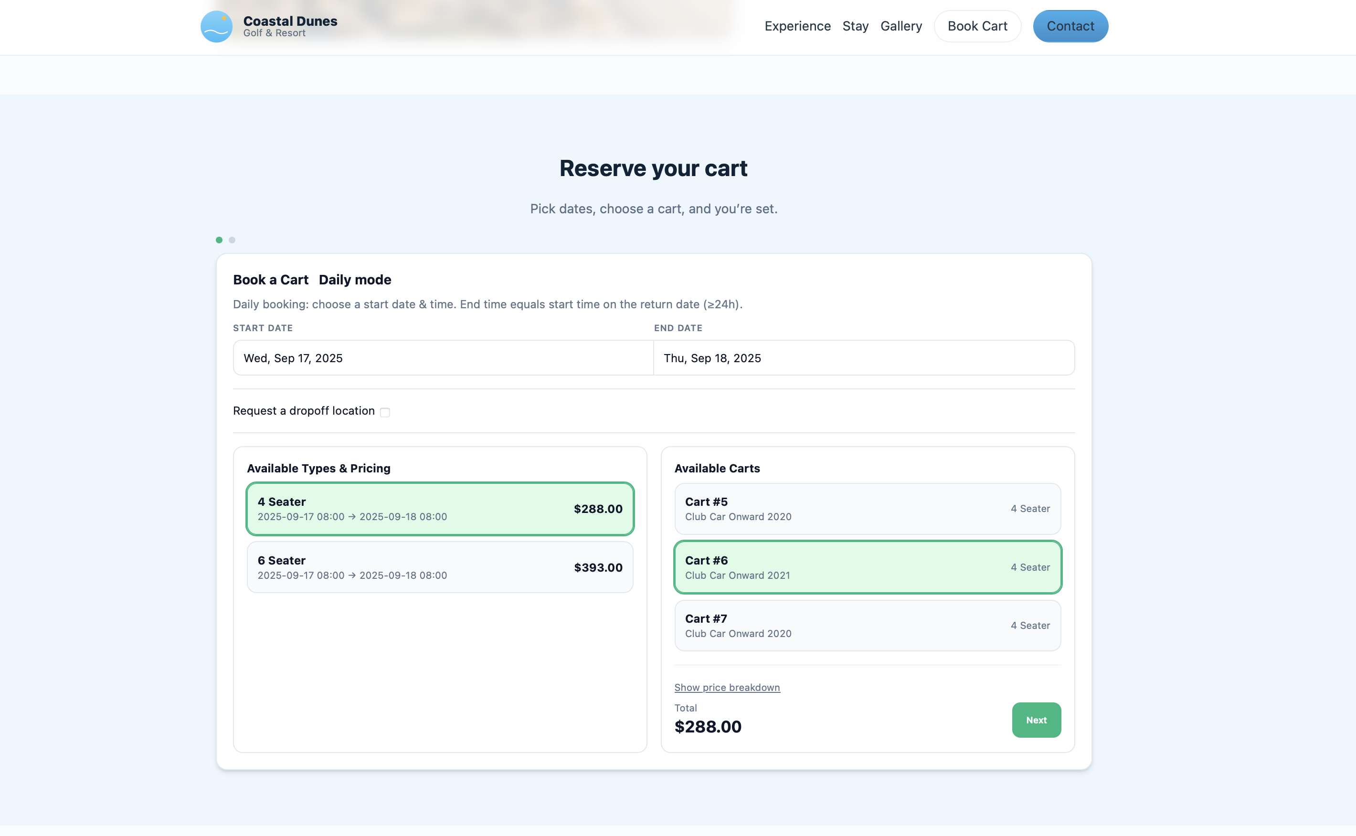Click the Book Cart button
Viewport: 1356px width, 836px height.
click(977, 26)
